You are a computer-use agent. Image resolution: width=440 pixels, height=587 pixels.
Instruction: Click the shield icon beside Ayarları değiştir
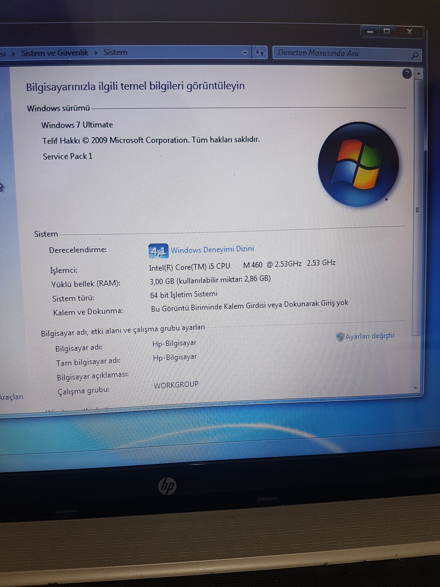pos(340,337)
